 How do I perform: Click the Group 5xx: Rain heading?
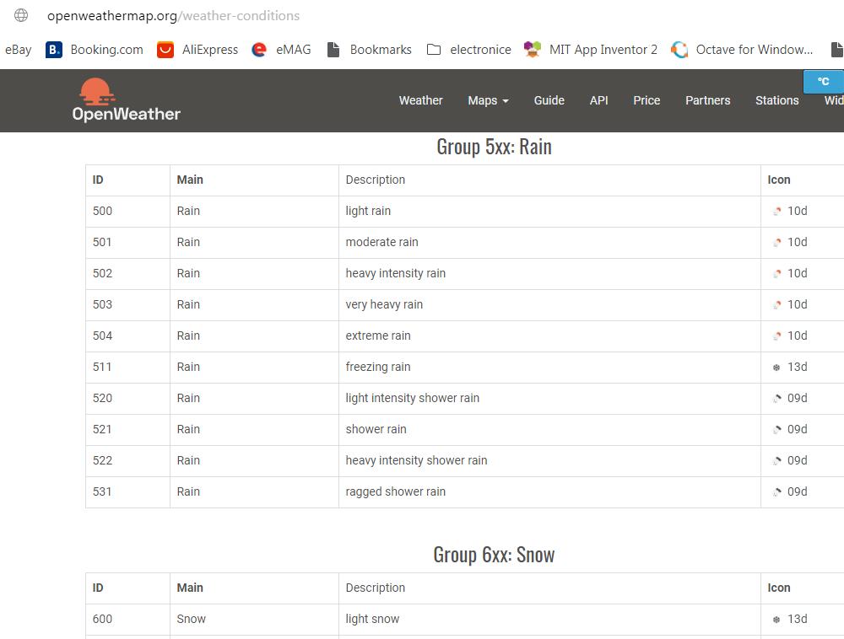494,147
